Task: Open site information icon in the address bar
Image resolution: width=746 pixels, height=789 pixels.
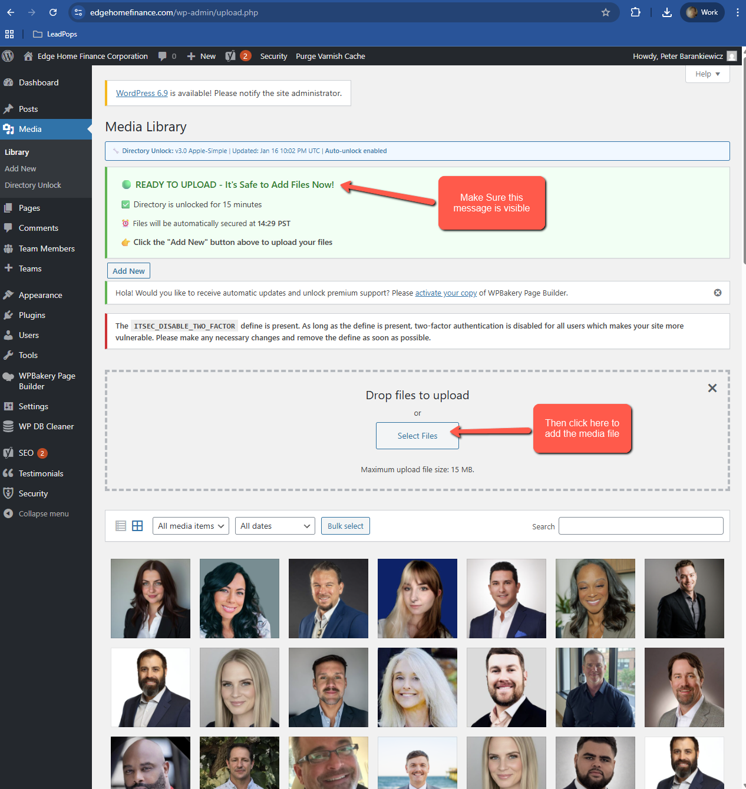Action: pyautogui.click(x=78, y=12)
